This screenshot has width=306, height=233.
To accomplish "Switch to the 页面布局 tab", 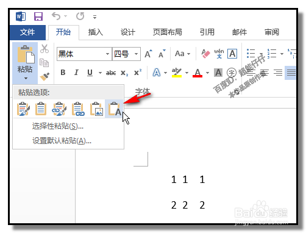I will click(168, 32).
